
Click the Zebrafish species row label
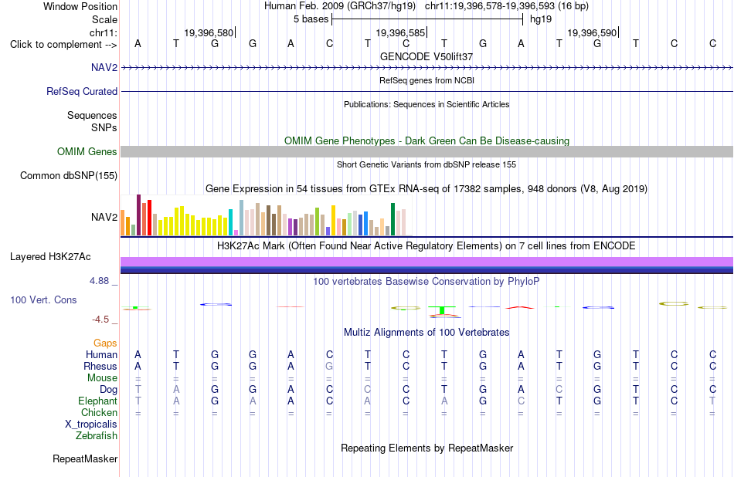[x=97, y=436]
